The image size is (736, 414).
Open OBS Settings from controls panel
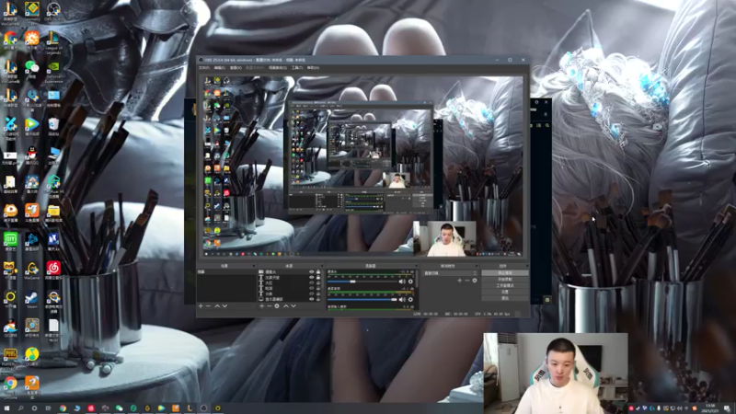click(x=504, y=292)
